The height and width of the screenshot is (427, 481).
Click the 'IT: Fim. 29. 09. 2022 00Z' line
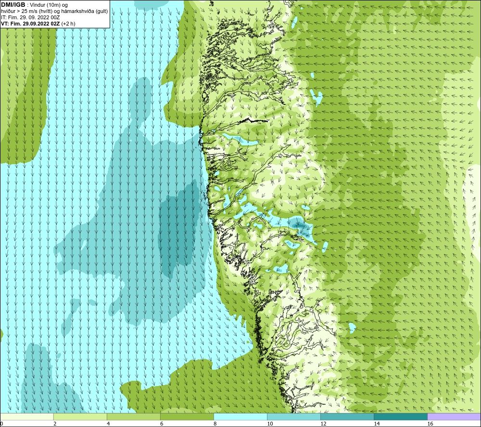(30, 17)
